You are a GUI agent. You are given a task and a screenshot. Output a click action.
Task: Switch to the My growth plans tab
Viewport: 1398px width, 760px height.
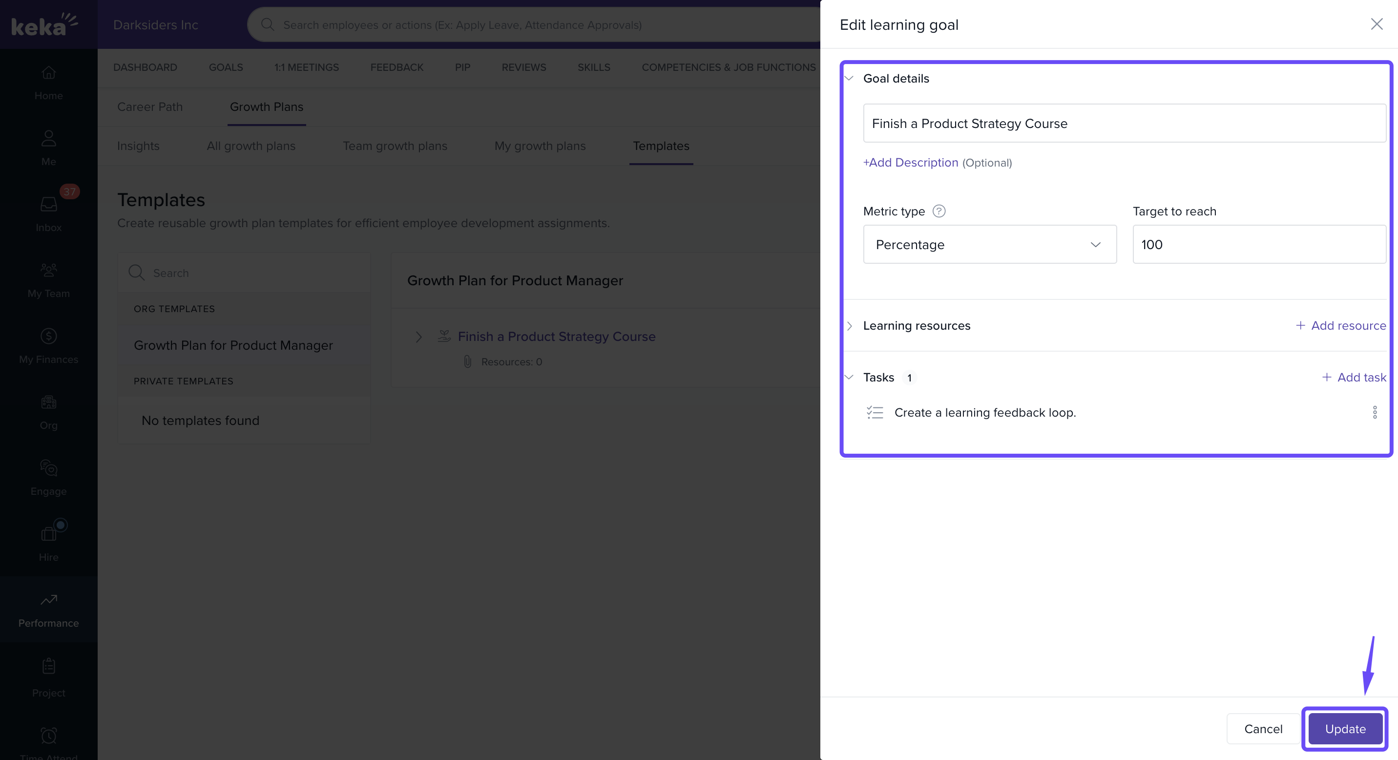[540, 146]
